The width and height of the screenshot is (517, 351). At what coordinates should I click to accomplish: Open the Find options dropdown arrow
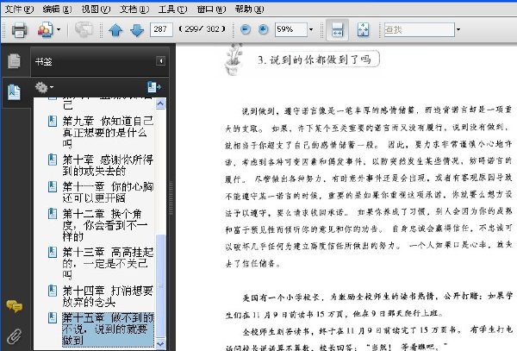pos(458,29)
